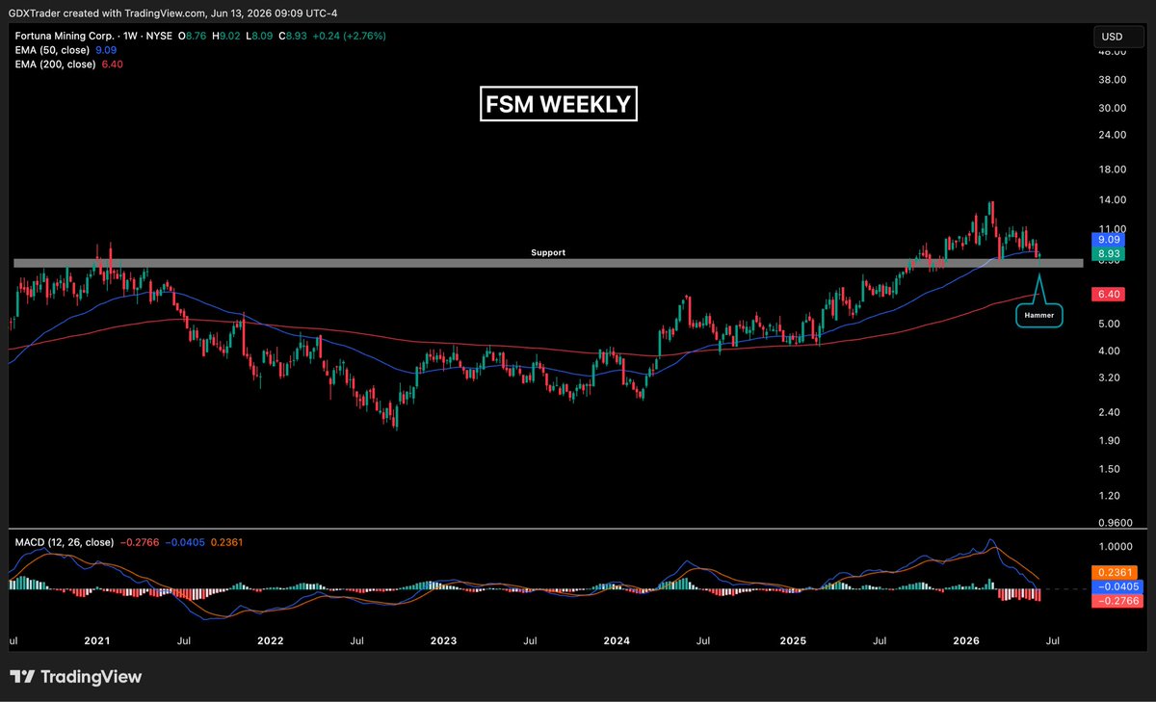Viewport: 1156px width, 702px height.
Task: Click the 24.00 price scale label
Action: pos(1111,135)
